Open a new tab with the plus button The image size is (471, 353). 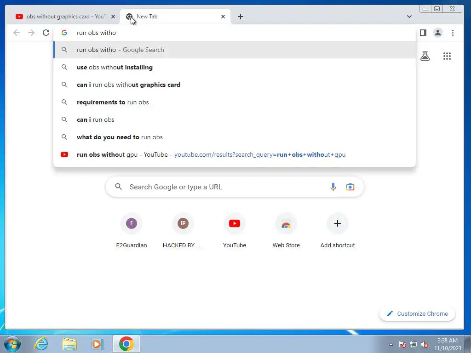tap(240, 17)
